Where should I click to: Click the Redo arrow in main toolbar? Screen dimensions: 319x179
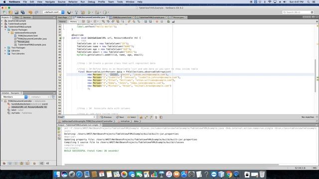pyautogui.click(x=36, y=12)
